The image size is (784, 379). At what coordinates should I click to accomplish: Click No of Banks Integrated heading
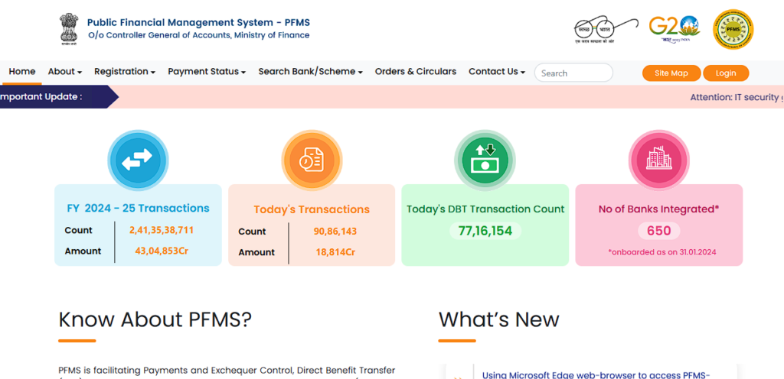659,209
